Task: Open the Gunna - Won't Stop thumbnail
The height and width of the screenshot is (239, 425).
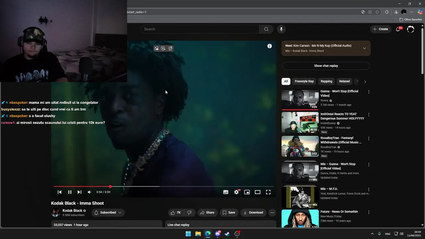Action: pyautogui.click(x=300, y=100)
